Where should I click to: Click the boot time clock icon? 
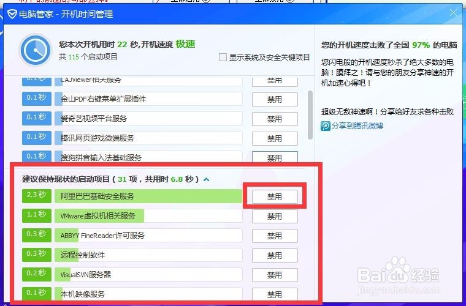point(36,50)
